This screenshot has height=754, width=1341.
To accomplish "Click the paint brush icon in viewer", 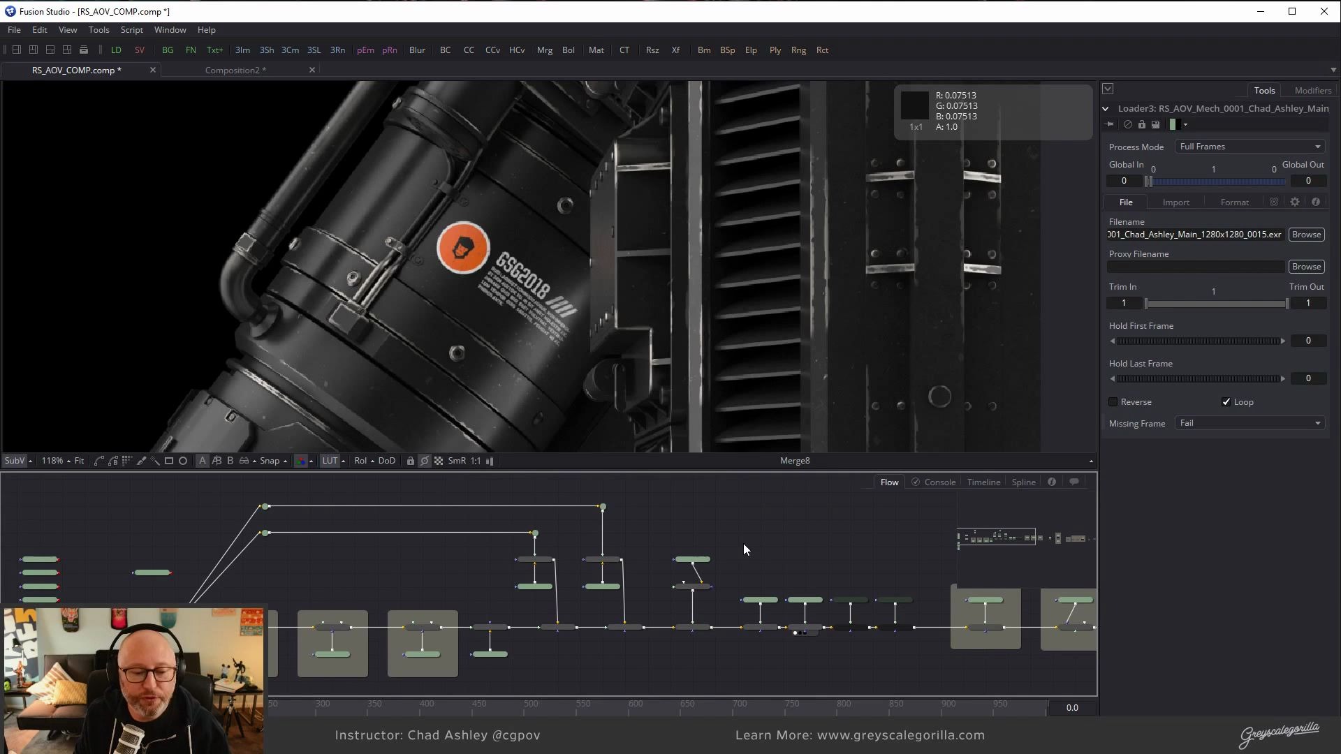I will coord(142,461).
